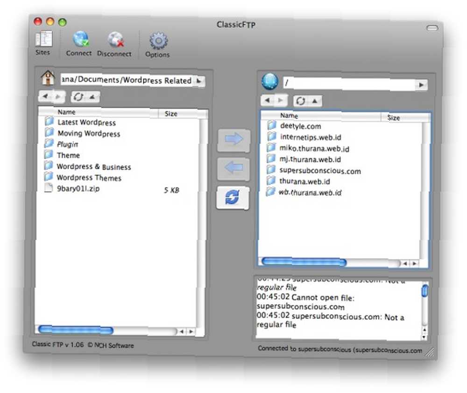Go back in local pane

pyautogui.click(x=45, y=96)
